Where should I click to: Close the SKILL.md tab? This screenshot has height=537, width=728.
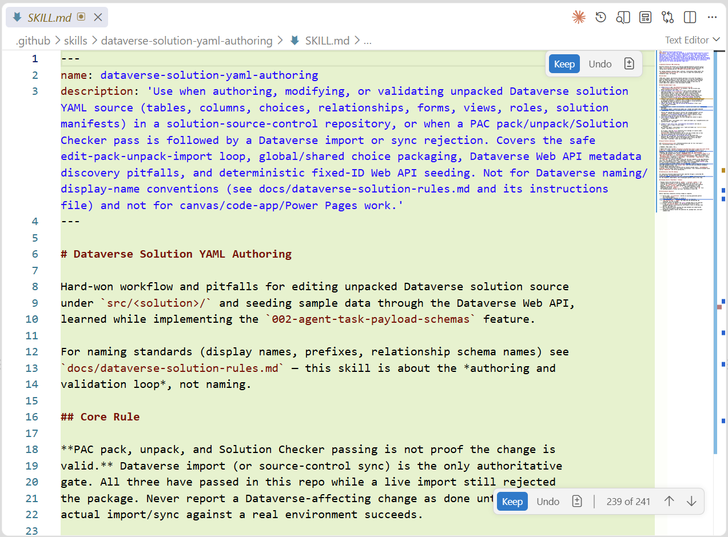pos(98,18)
